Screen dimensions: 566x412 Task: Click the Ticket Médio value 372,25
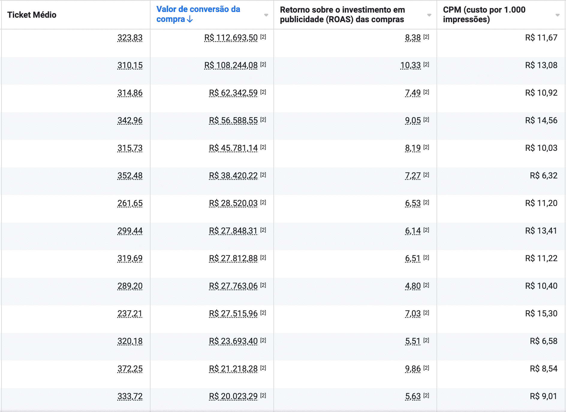130,369
